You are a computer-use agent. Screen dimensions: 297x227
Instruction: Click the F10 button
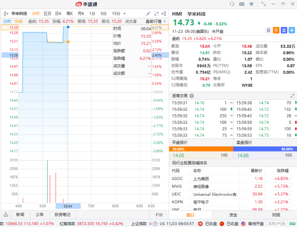159,215
